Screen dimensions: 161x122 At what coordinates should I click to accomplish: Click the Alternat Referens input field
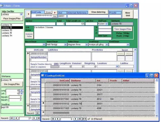point(88,16)
